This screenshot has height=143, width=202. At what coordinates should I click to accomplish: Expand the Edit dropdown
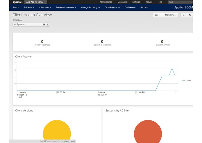[x=158, y=15]
